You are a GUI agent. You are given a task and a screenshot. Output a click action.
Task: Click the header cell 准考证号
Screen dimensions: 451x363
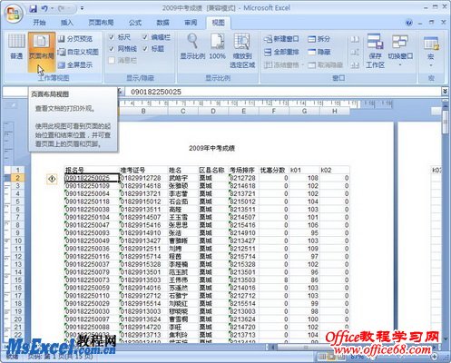pyautogui.click(x=143, y=170)
